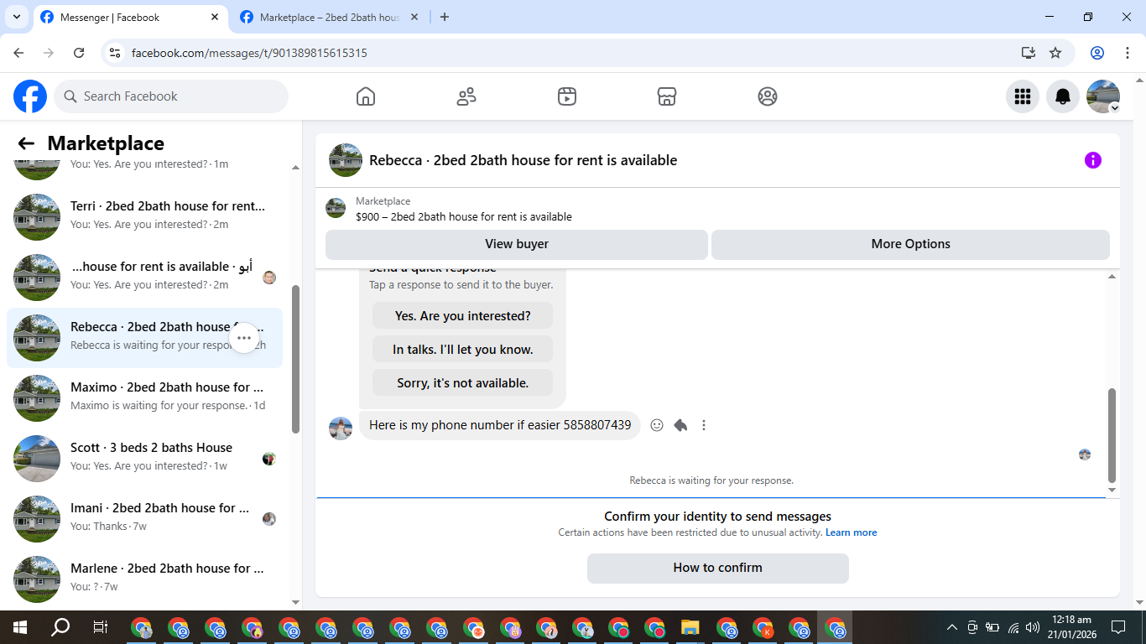Click the conversation list scrollbar thumb
Image resolution: width=1146 pixels, height=644 pixels.
tap(295, 360)
